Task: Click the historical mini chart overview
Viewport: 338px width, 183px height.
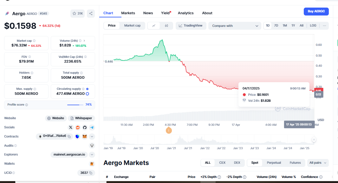Action: click(209, 140)
